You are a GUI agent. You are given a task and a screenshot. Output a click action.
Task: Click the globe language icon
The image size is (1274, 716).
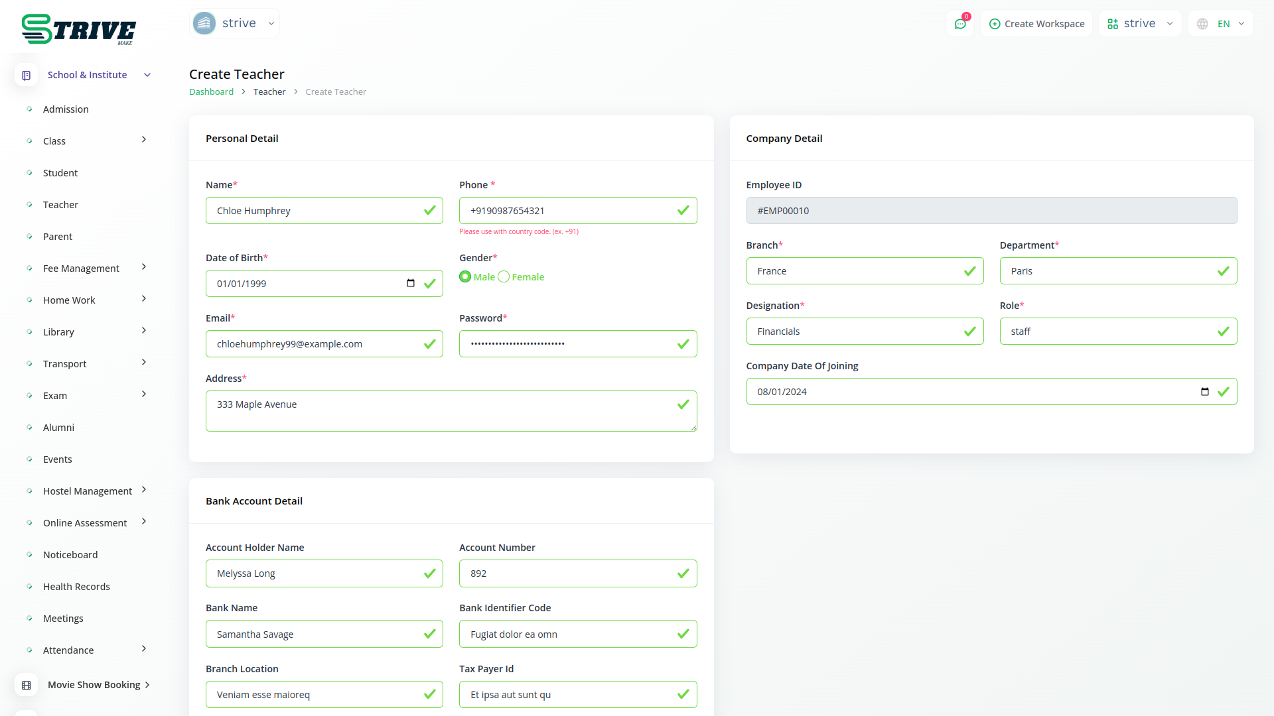[1202, 24]
